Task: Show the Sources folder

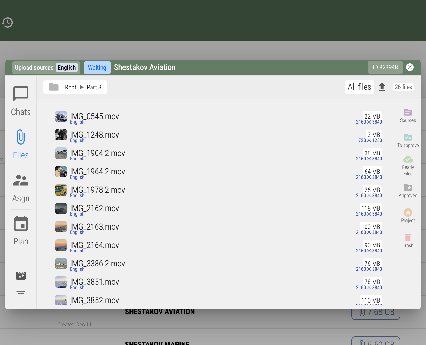Action: (408, 115)
